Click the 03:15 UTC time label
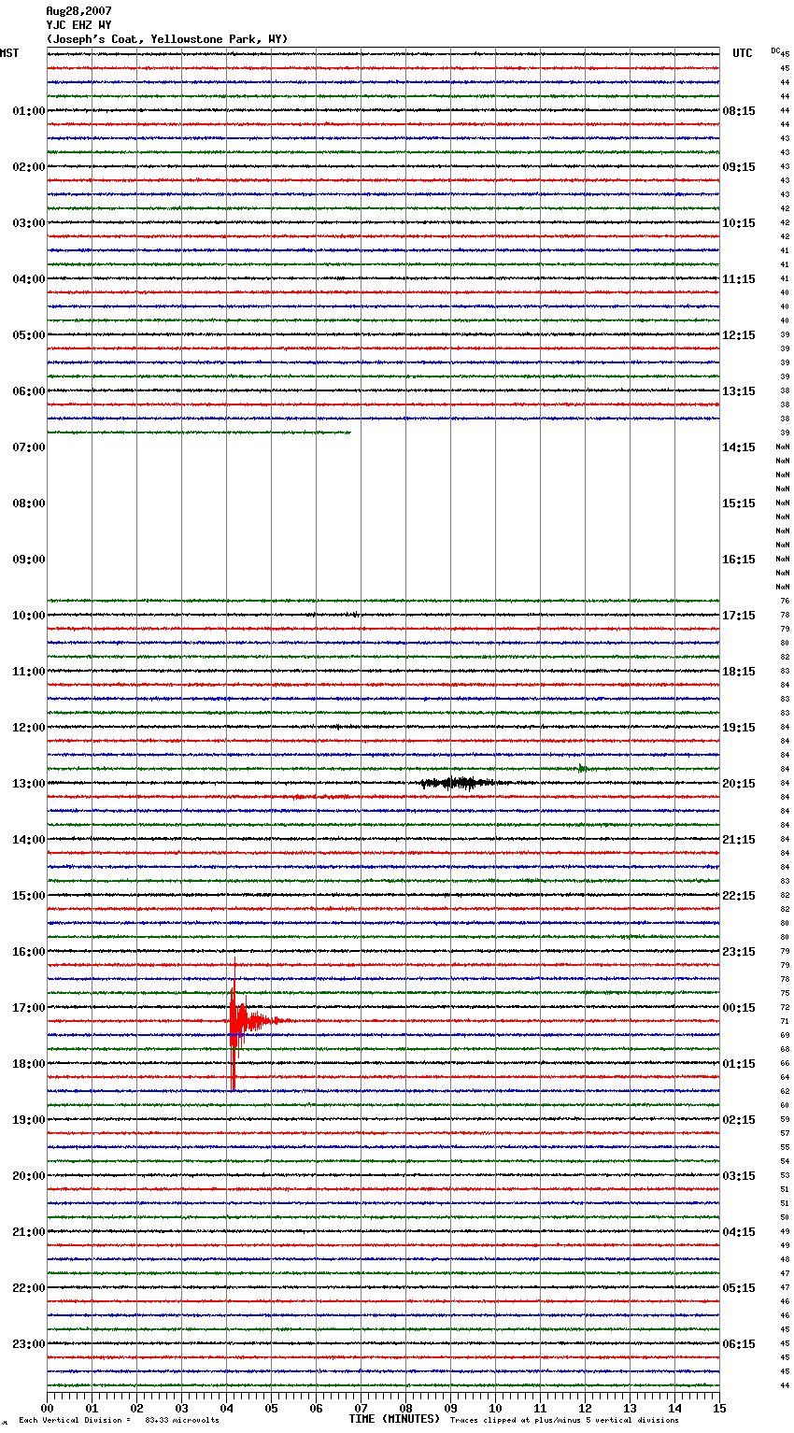This screenshot has width=794, height=1433. [x=739, y=1176]
